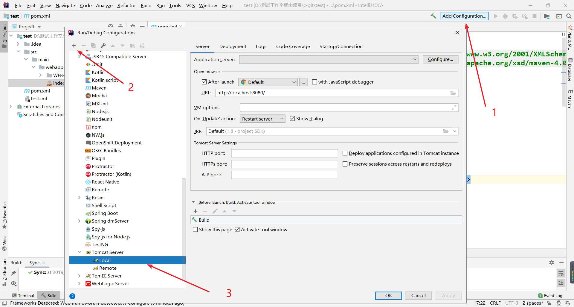Open the Event Log

coord(550,296)
